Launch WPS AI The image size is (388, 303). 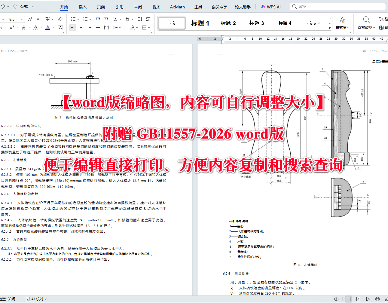(271, 7)
